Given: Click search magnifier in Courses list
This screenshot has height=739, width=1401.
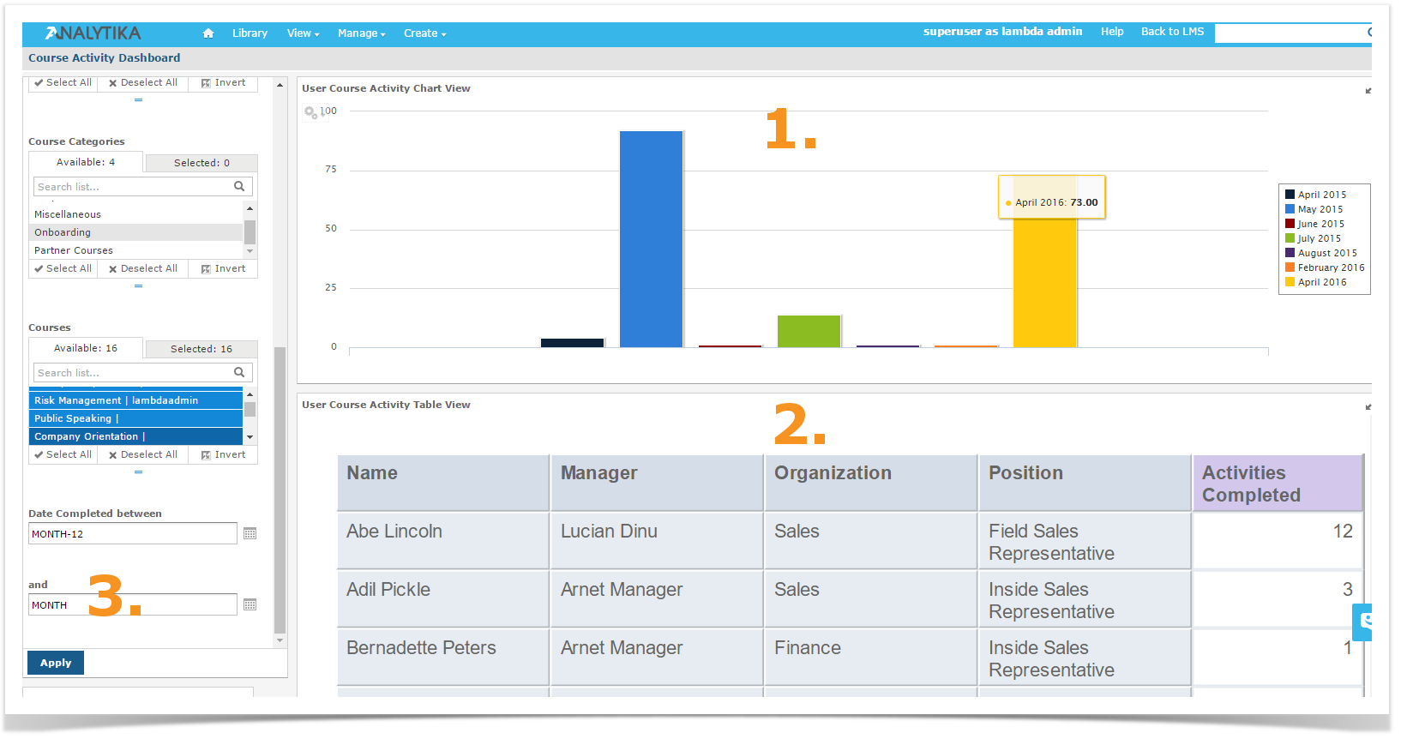Looking at the screenshot, I should pyautogui.click(x=239, y=373).
